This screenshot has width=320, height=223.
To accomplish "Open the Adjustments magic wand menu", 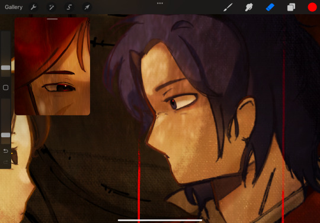I will pyautogui.click(x=52, y=7).
